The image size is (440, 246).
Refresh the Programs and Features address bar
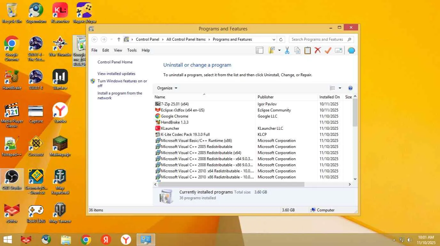click(281, 39)
